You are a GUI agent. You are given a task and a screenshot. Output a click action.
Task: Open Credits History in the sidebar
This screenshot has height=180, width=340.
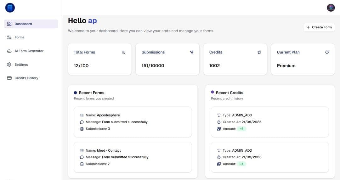pos(26,78)
